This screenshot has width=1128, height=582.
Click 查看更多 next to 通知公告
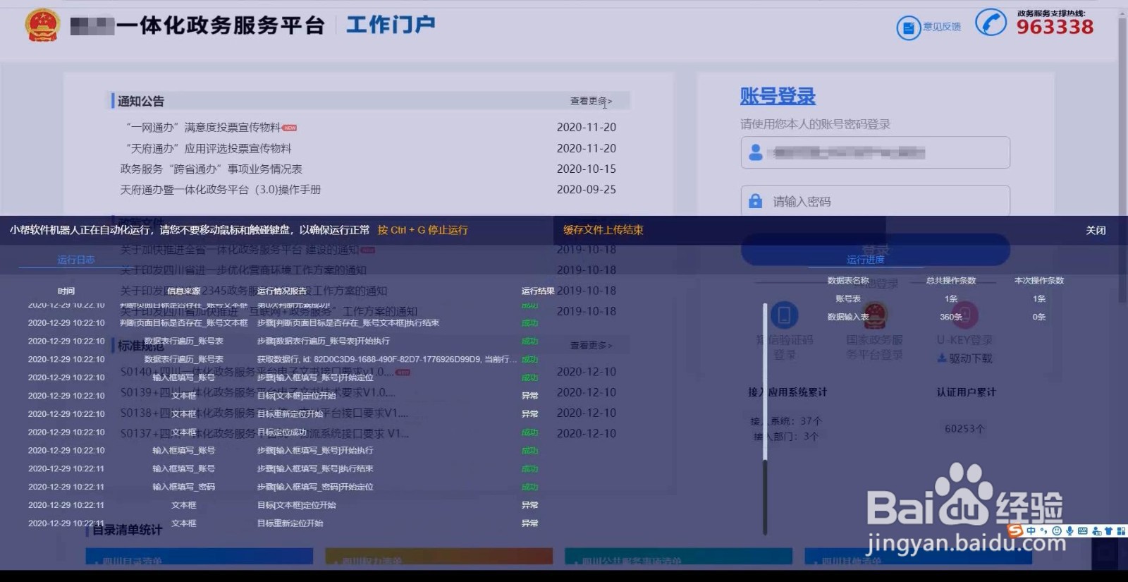point(591,102)
